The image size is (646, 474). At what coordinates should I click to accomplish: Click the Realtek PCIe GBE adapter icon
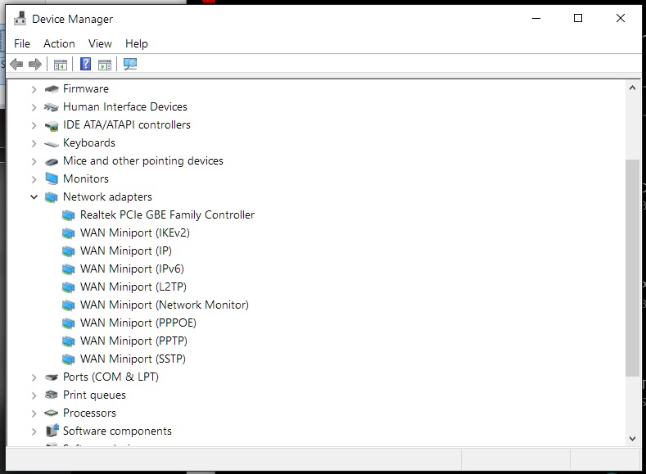click(x=69, y=215)
